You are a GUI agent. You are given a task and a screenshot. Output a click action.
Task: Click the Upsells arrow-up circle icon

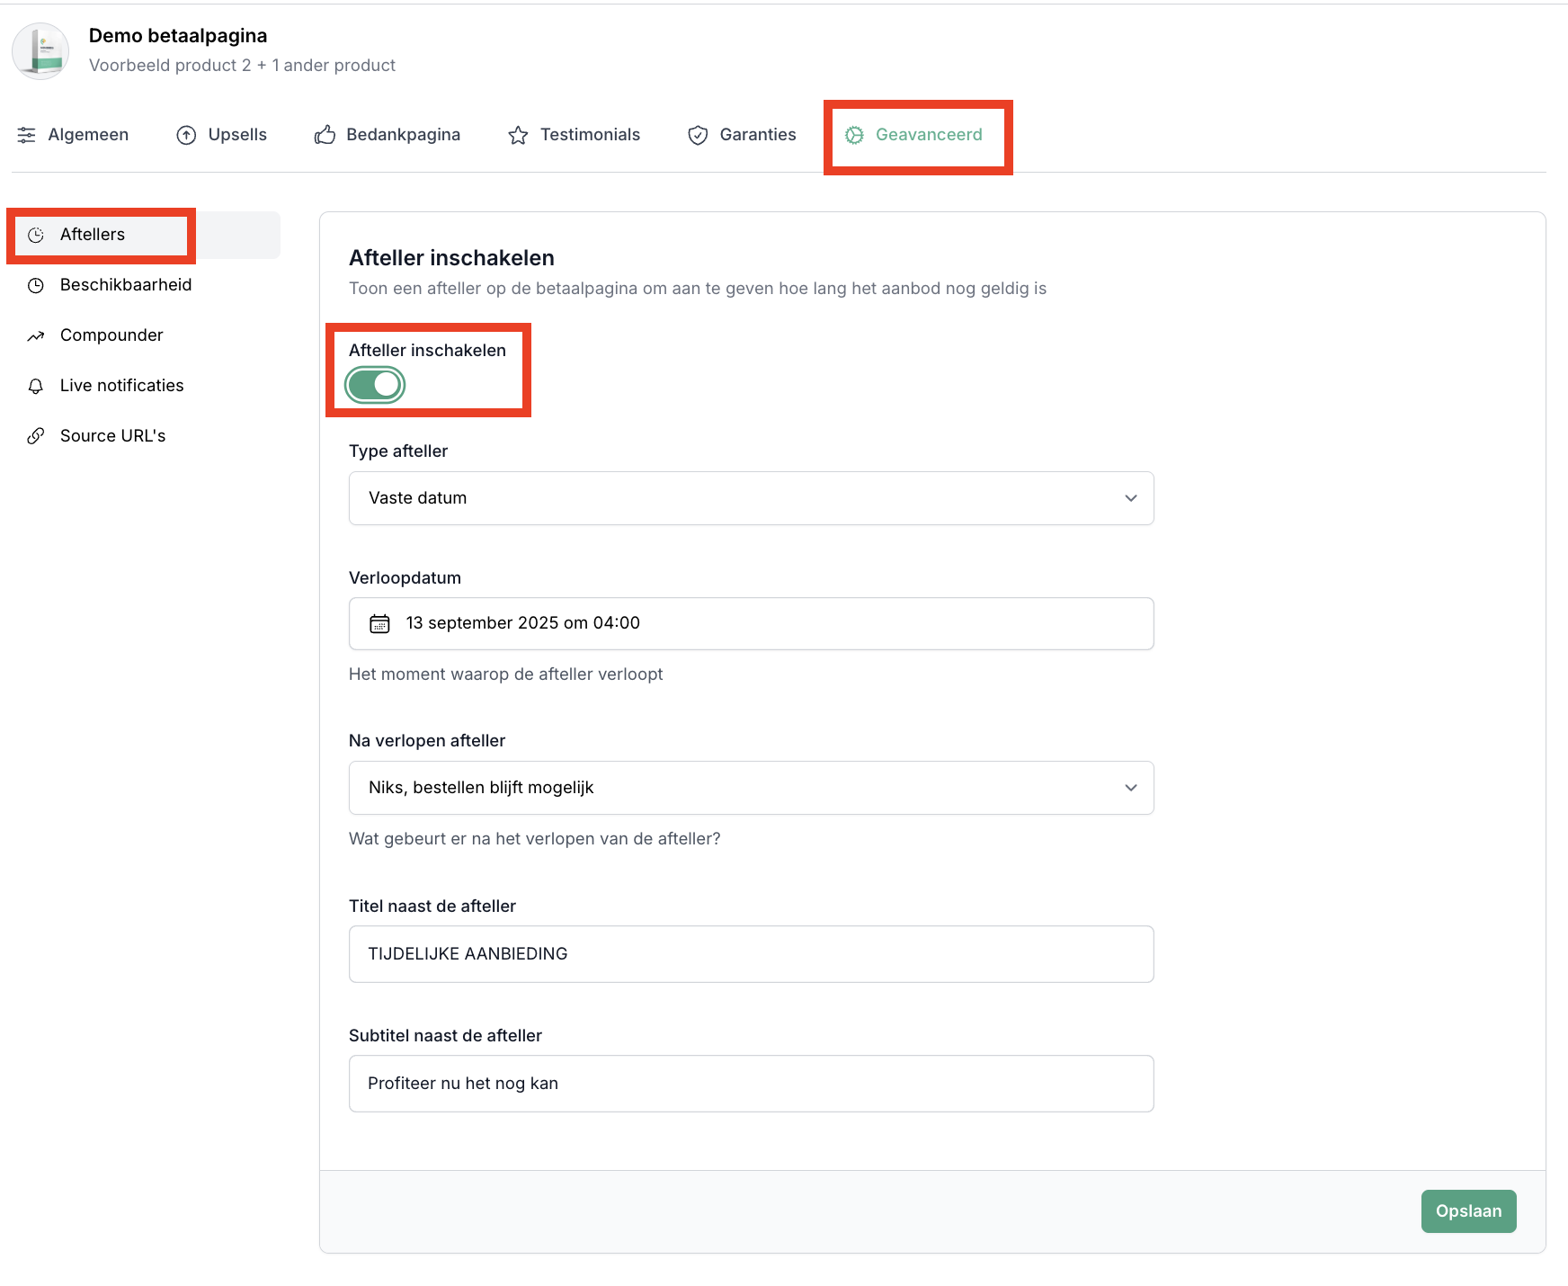pos(186,135)
